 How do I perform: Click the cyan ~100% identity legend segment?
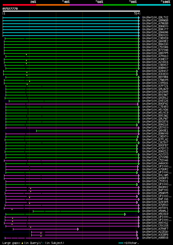pos(154,5)
